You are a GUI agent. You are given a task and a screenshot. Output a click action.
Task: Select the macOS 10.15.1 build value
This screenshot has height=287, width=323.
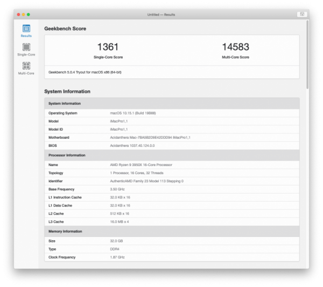(133, 113)
